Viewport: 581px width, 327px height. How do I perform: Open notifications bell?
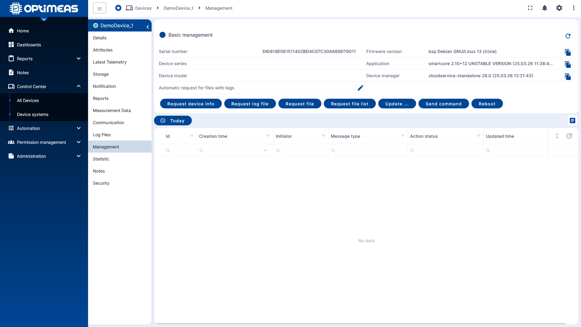[545, 8]
